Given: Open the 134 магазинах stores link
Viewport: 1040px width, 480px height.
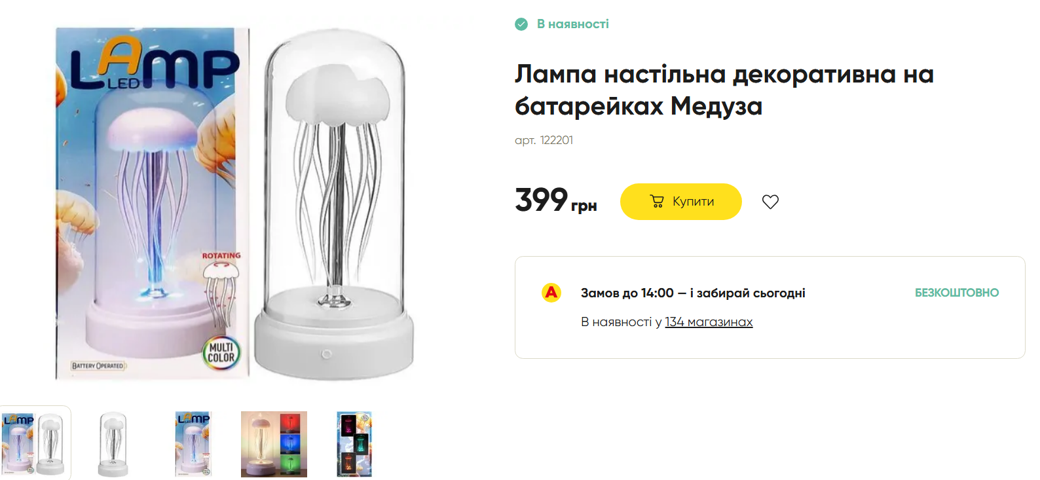Looking at the screenshot, I should coord(709,322).
